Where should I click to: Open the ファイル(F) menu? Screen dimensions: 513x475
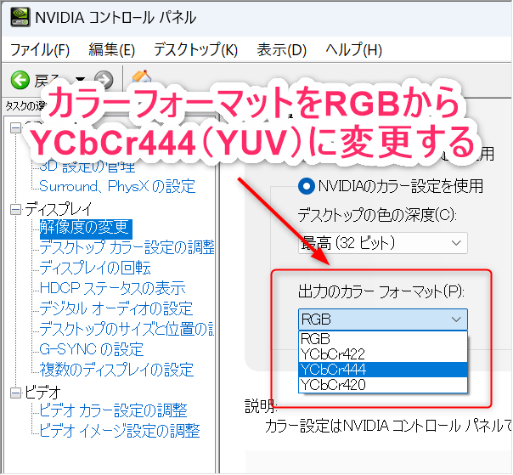tap(40, 50)
